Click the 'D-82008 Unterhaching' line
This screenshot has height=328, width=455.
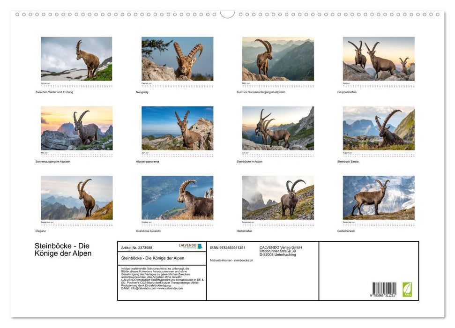point(278,254)
